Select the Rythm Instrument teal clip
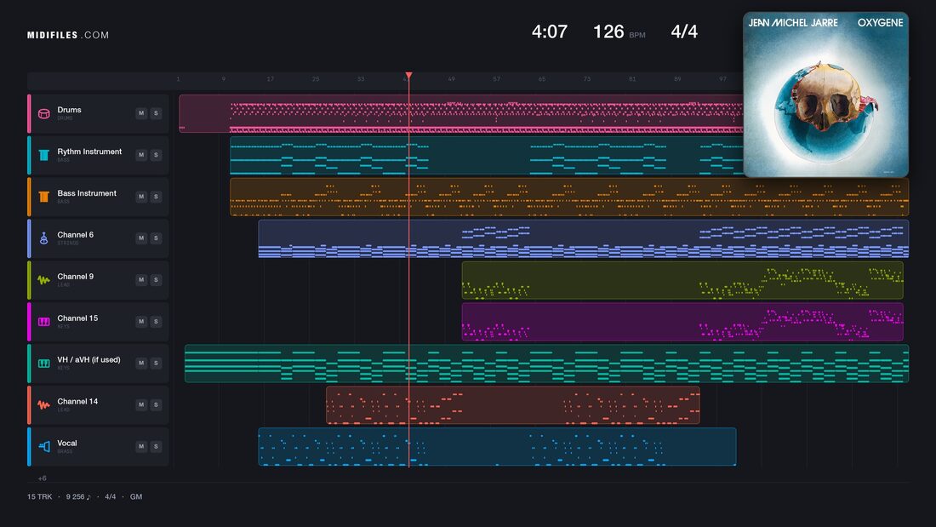936x527 pixels. [x=487, y=155]
